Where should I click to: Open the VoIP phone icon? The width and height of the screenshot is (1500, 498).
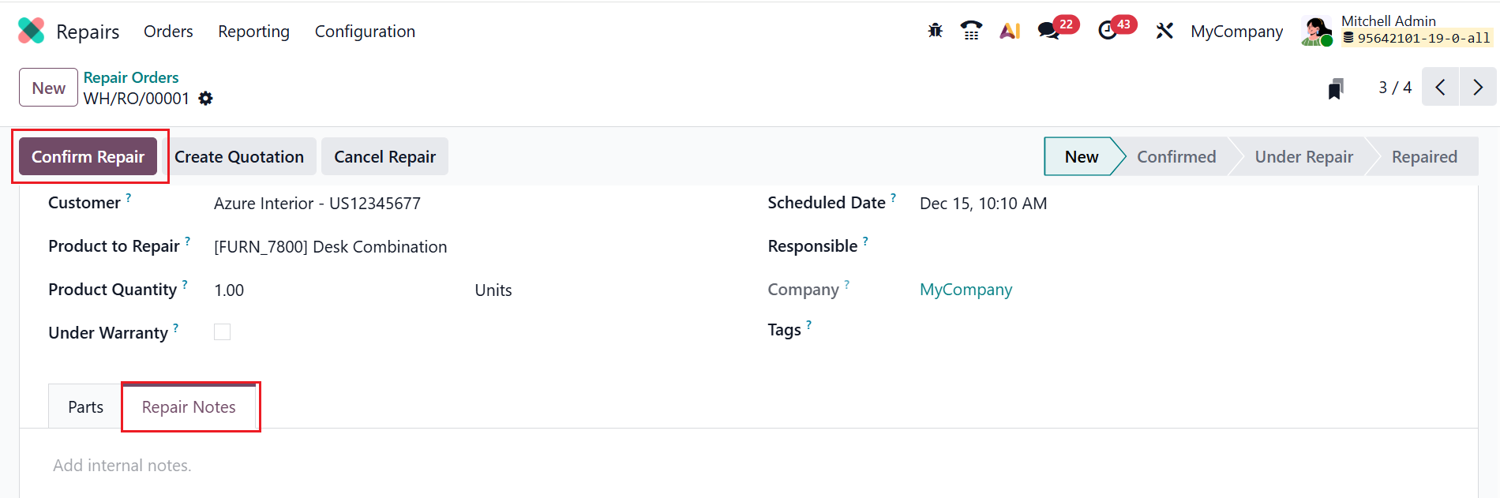[x=971, y=31]
